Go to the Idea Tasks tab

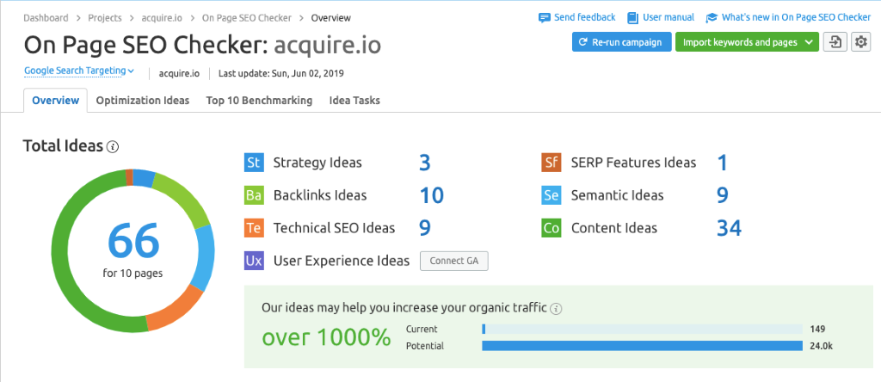354,101
